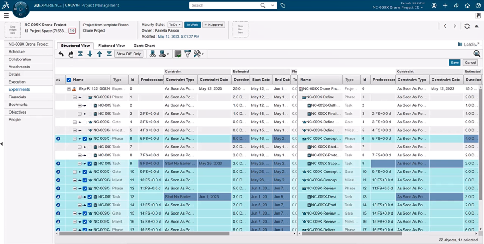Jump to last difference icon
This screenshot has height=244, width=484.
[109, 54]
